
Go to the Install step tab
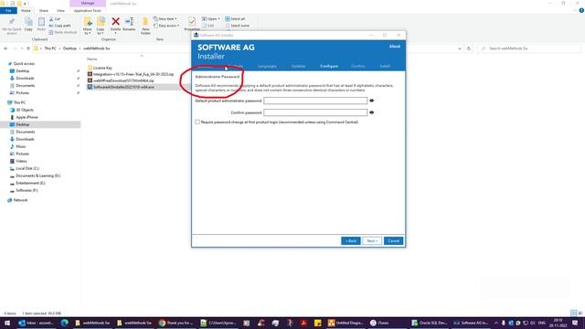[x=385, y=66]
